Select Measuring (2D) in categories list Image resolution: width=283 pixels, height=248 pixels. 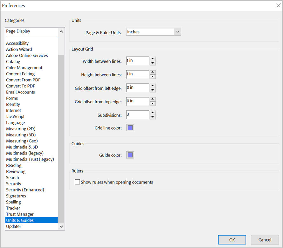[x=21, y=129]
